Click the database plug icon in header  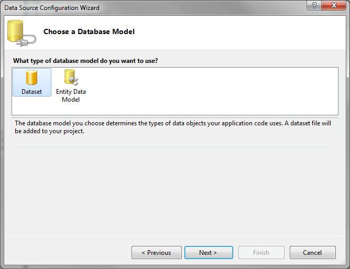[21, 33]
